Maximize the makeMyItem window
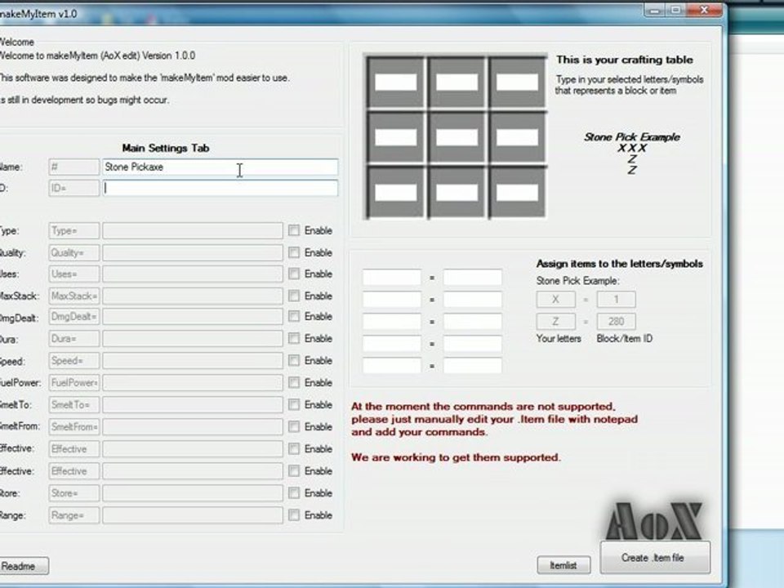 point(676,10)
